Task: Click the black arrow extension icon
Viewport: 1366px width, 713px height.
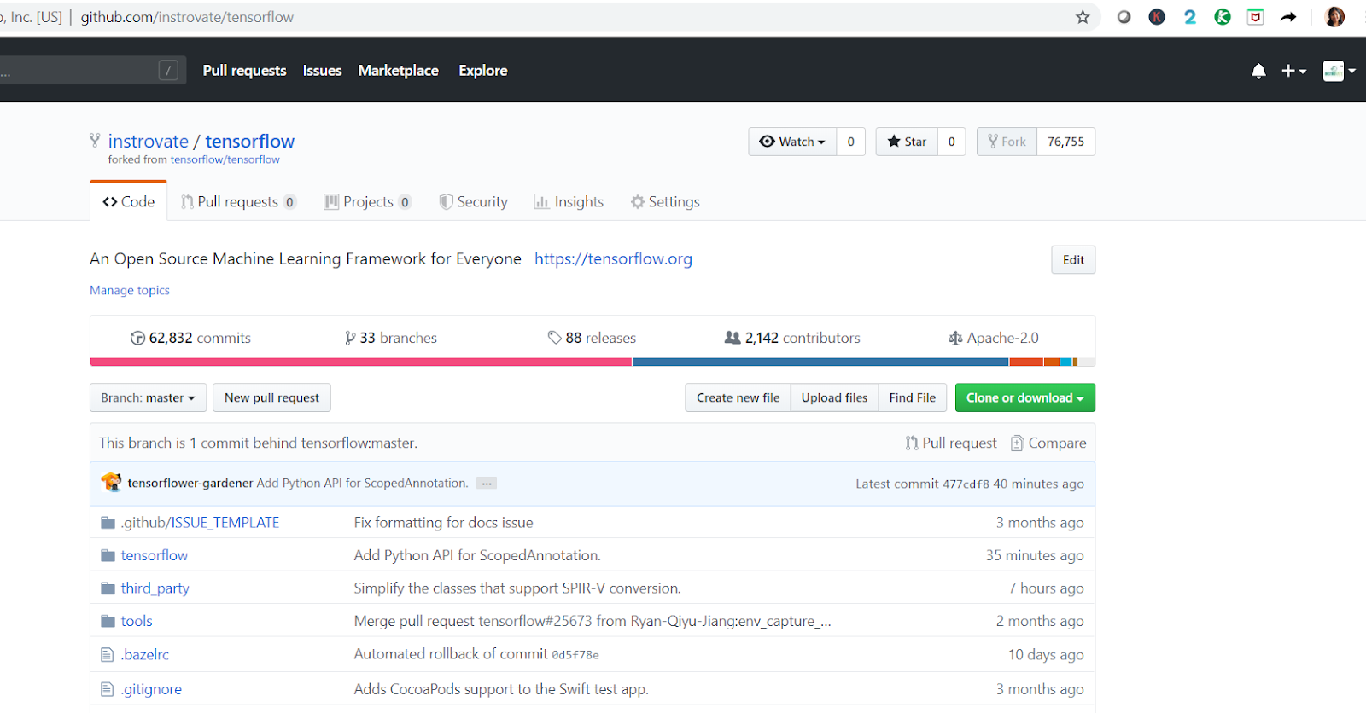Action: 1288,17
